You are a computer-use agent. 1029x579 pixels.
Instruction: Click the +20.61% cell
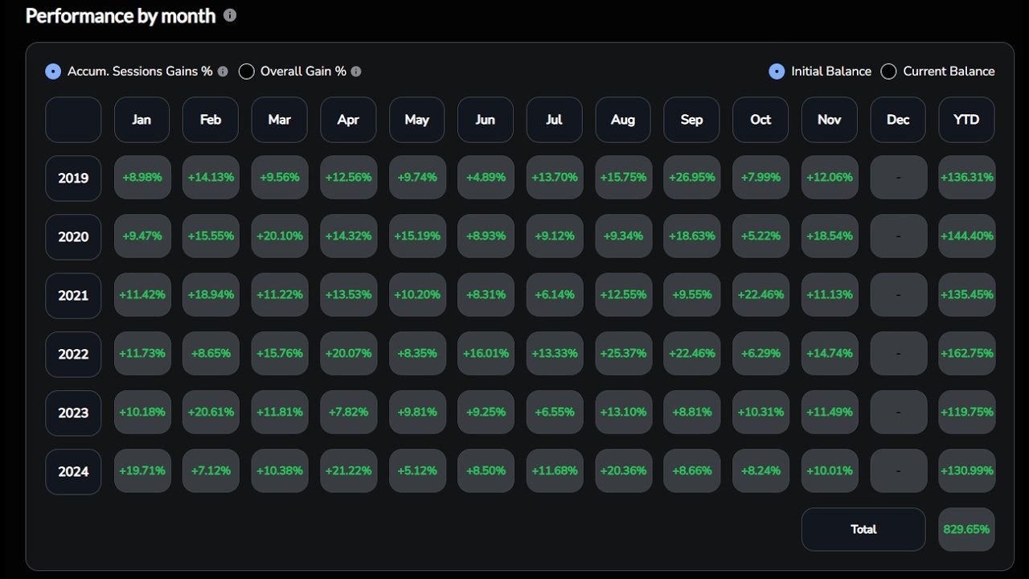[x=211, y=413]
